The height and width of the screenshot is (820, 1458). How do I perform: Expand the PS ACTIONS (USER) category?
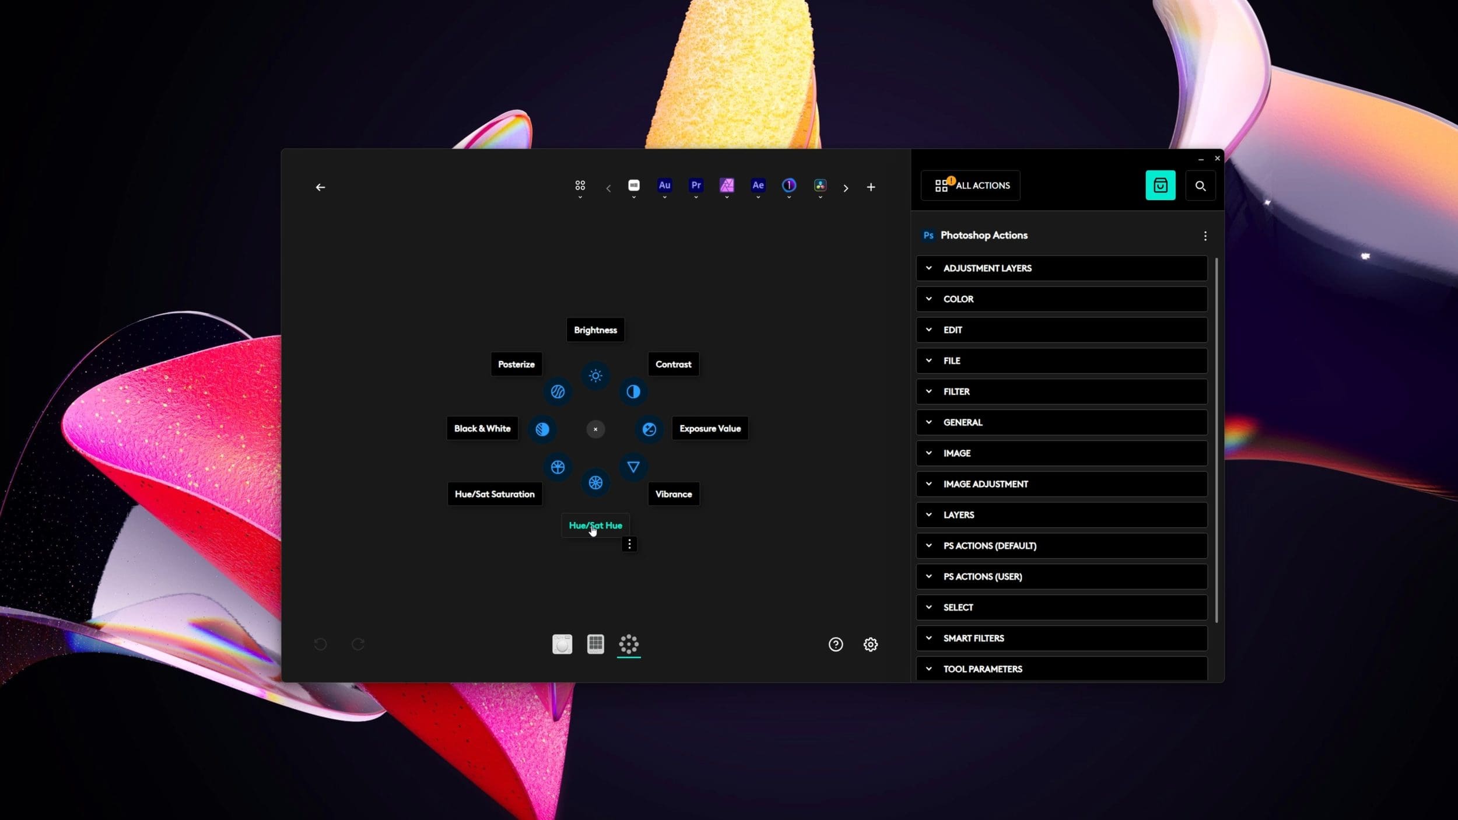tap(1061, 577)
